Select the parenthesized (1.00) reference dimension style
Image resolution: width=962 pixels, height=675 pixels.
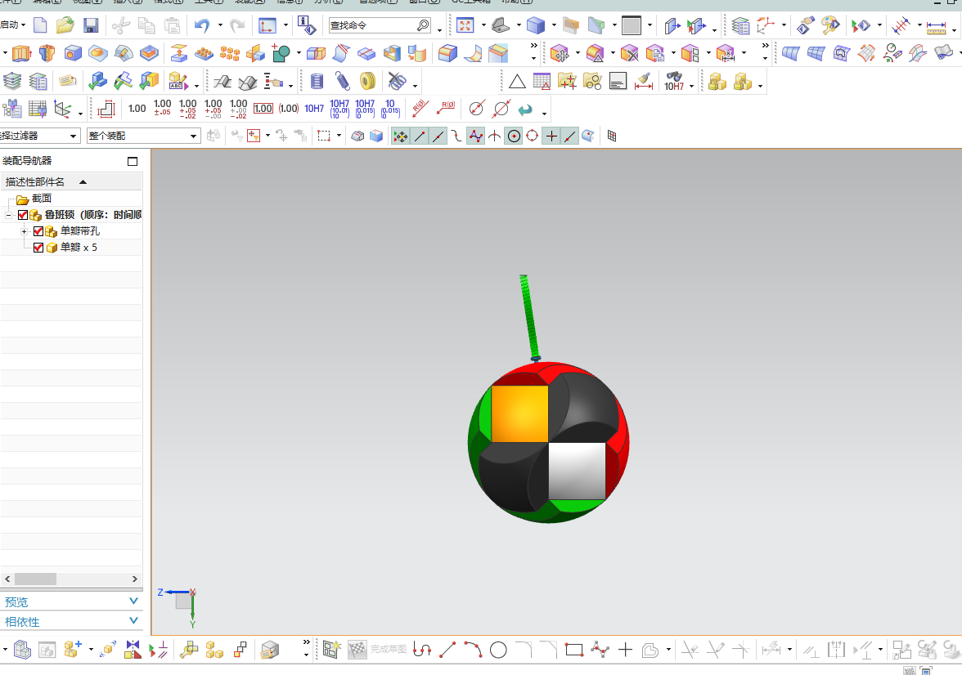point(288,109)
